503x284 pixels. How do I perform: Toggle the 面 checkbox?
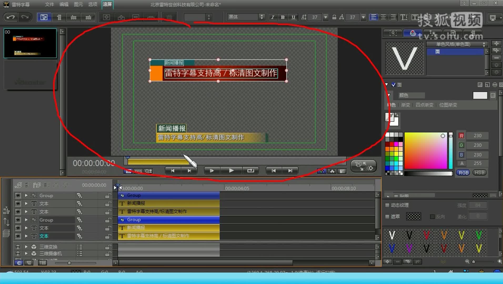pos(393,85)
